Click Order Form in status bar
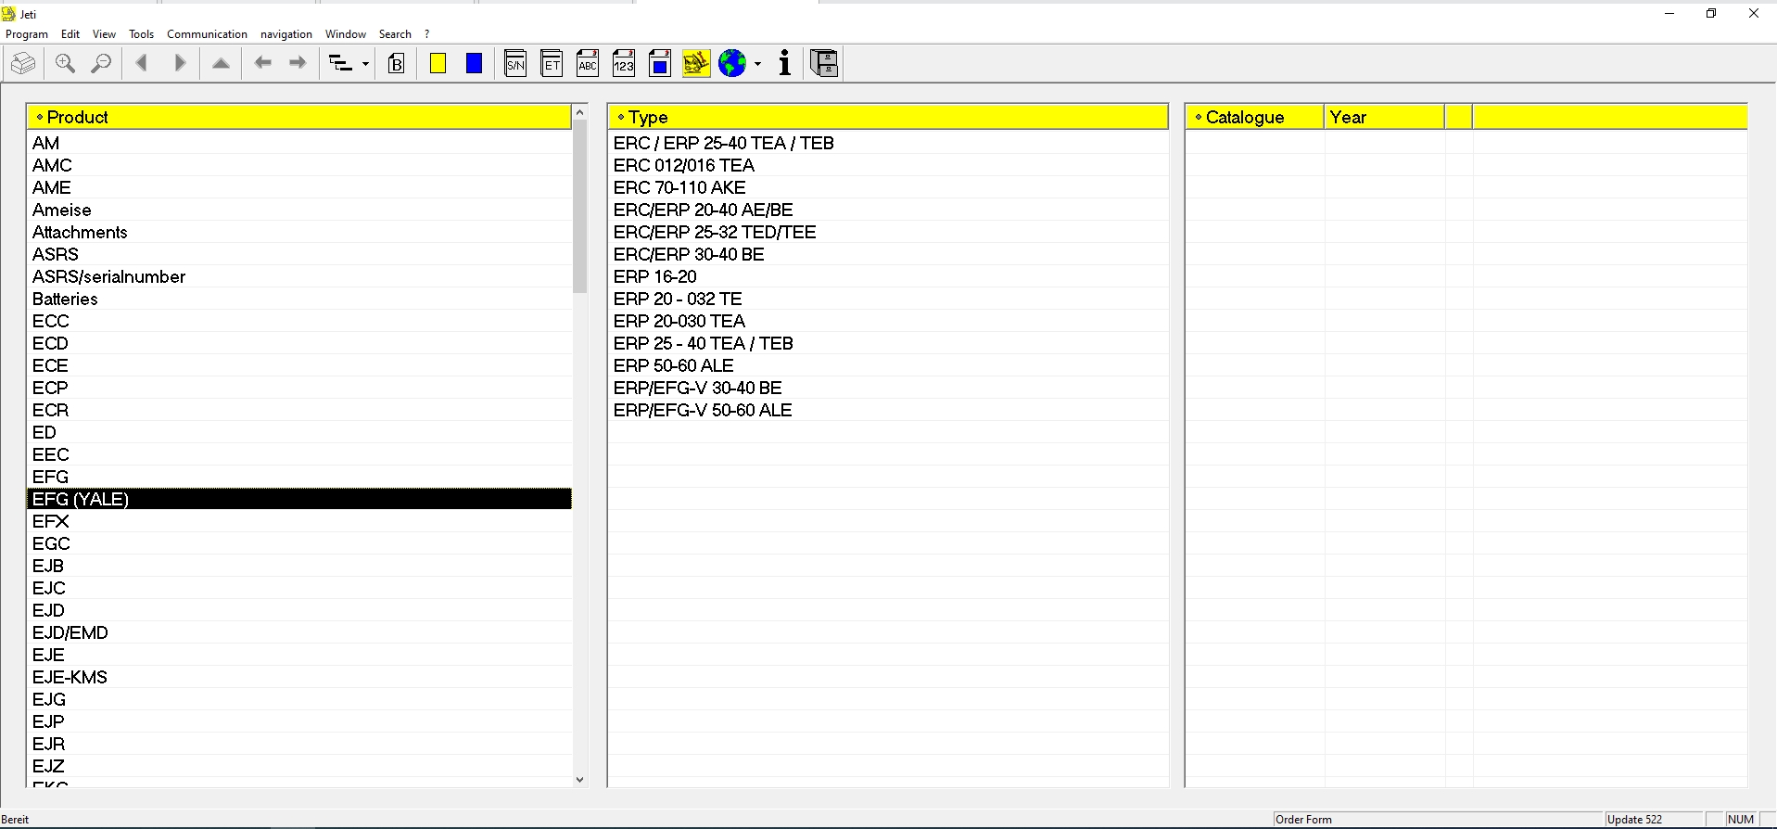This screenshot has width=1777, height=829. (x=1303, y=820)
